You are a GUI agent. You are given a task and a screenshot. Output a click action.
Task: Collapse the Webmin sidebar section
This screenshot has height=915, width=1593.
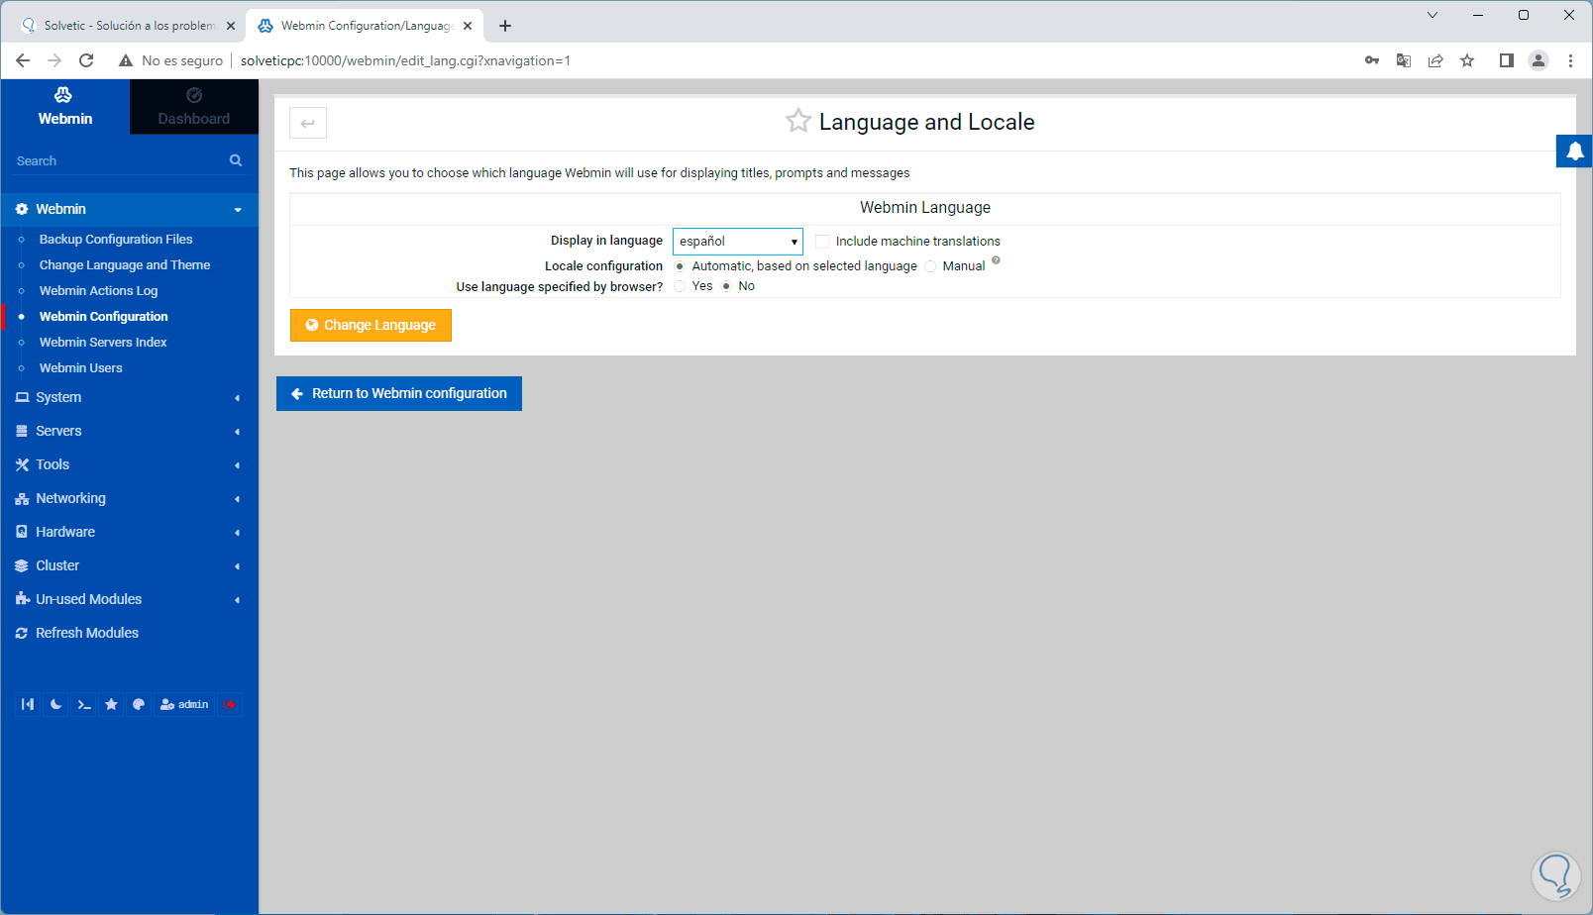pyautogui.click(x=129, y=209)
